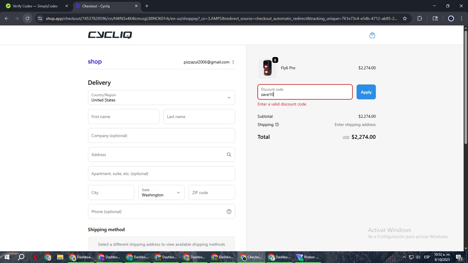This screenshot has height=263, width=468.
Task: Bookmark this page with star icon
Action: tap(405, 18)
